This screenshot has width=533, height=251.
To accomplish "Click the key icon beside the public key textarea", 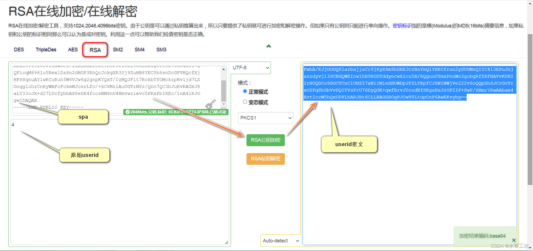I will point(210,104).
